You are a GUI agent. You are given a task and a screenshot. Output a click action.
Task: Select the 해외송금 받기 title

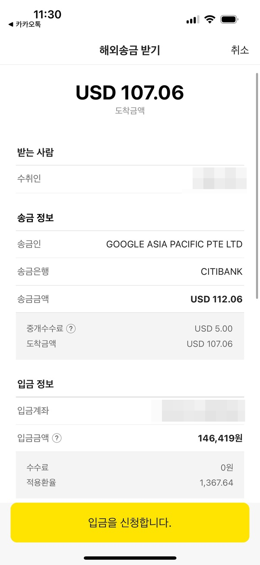(130, 50)
